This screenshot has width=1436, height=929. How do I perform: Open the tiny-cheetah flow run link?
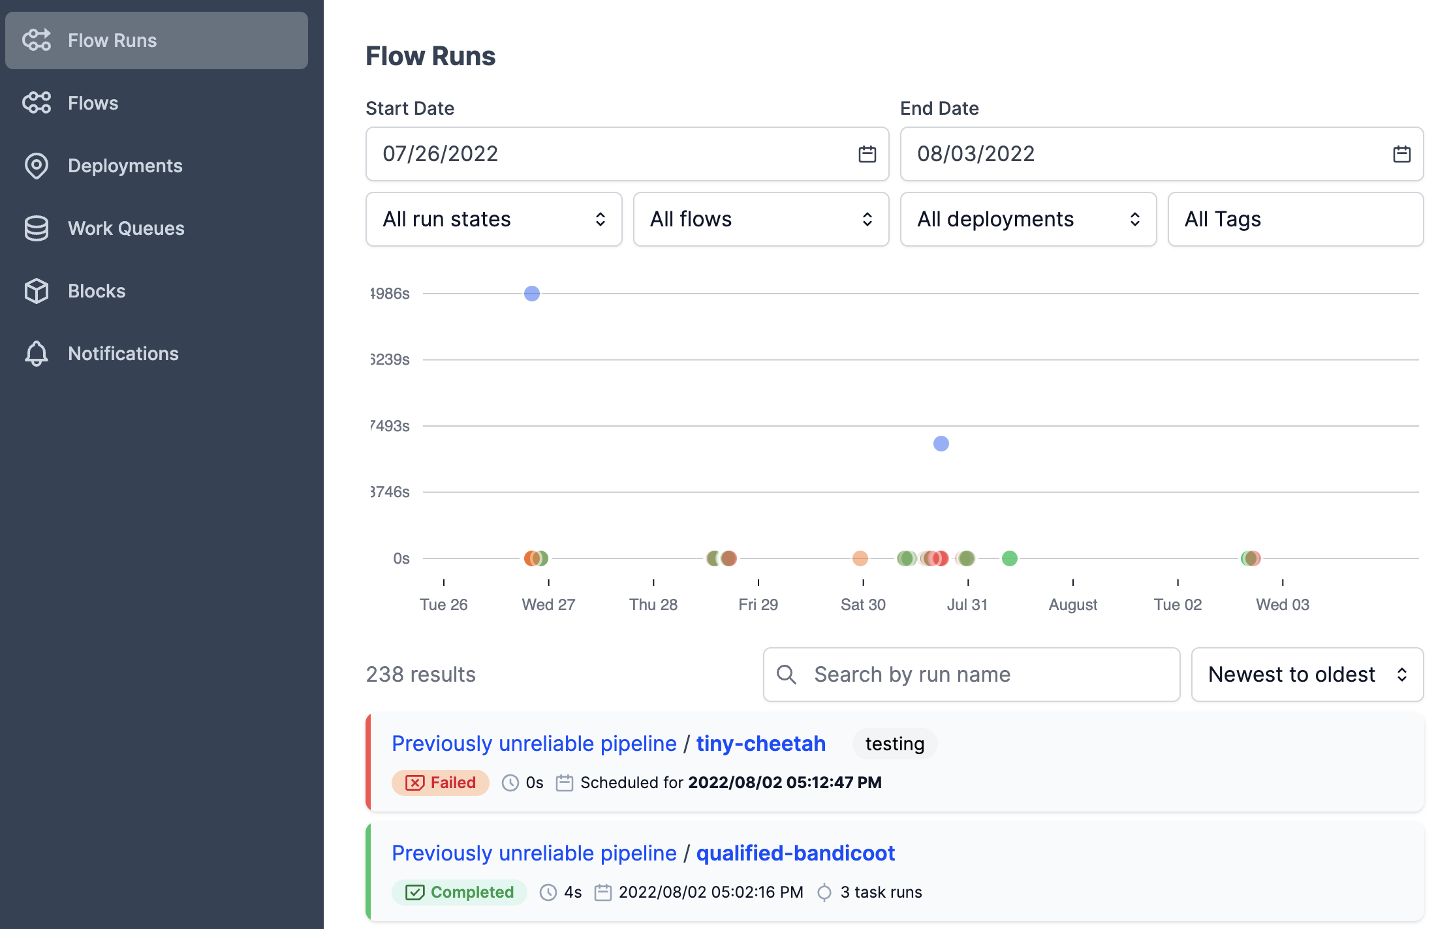coord(760,744)
